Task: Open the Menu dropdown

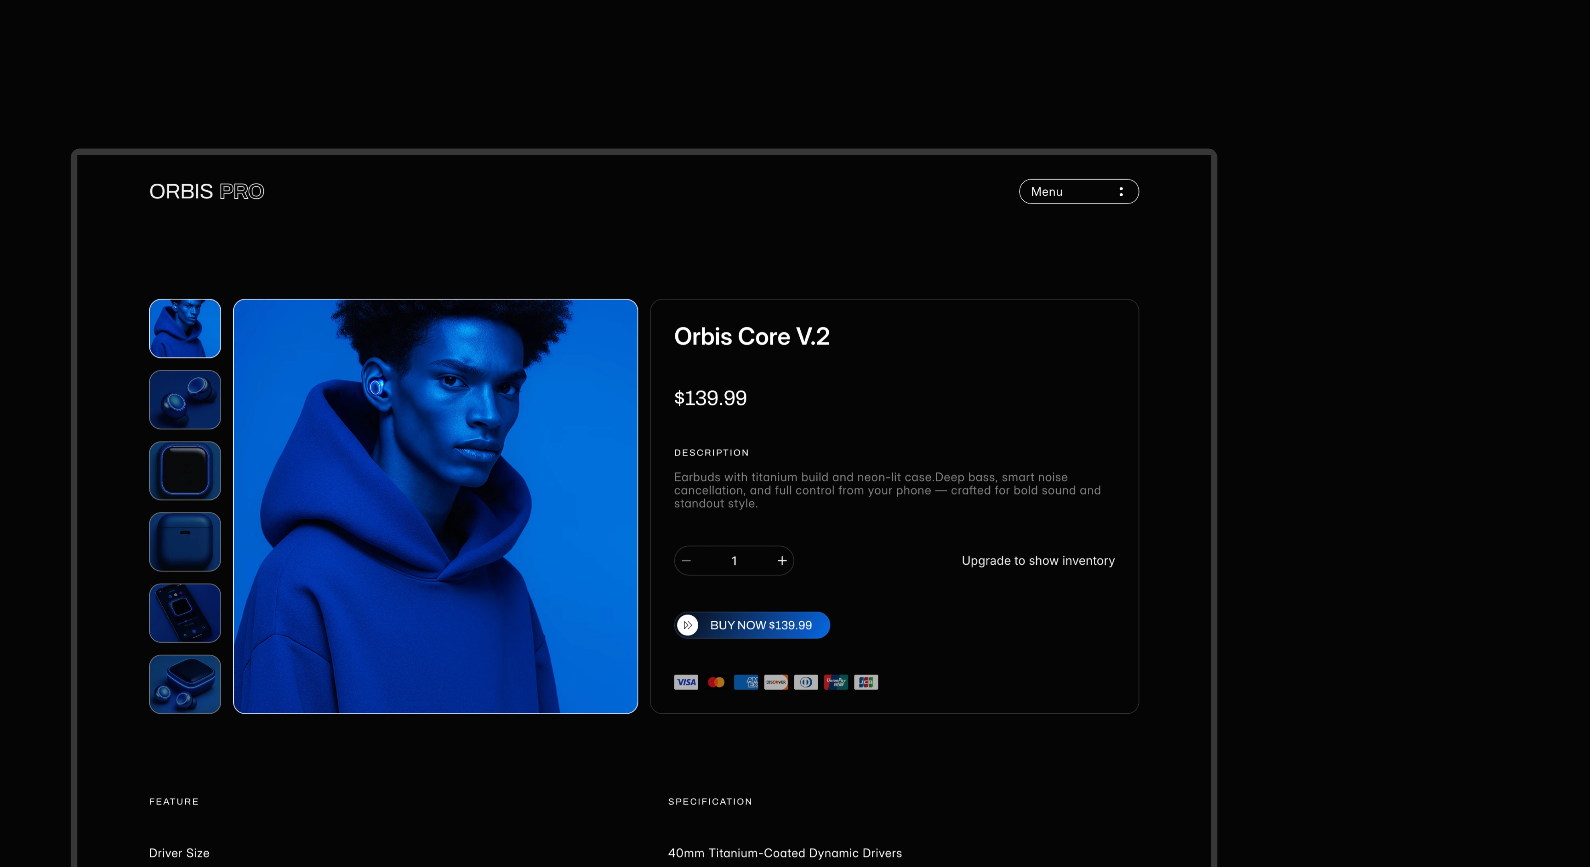Action: [x=1078, y=192]
